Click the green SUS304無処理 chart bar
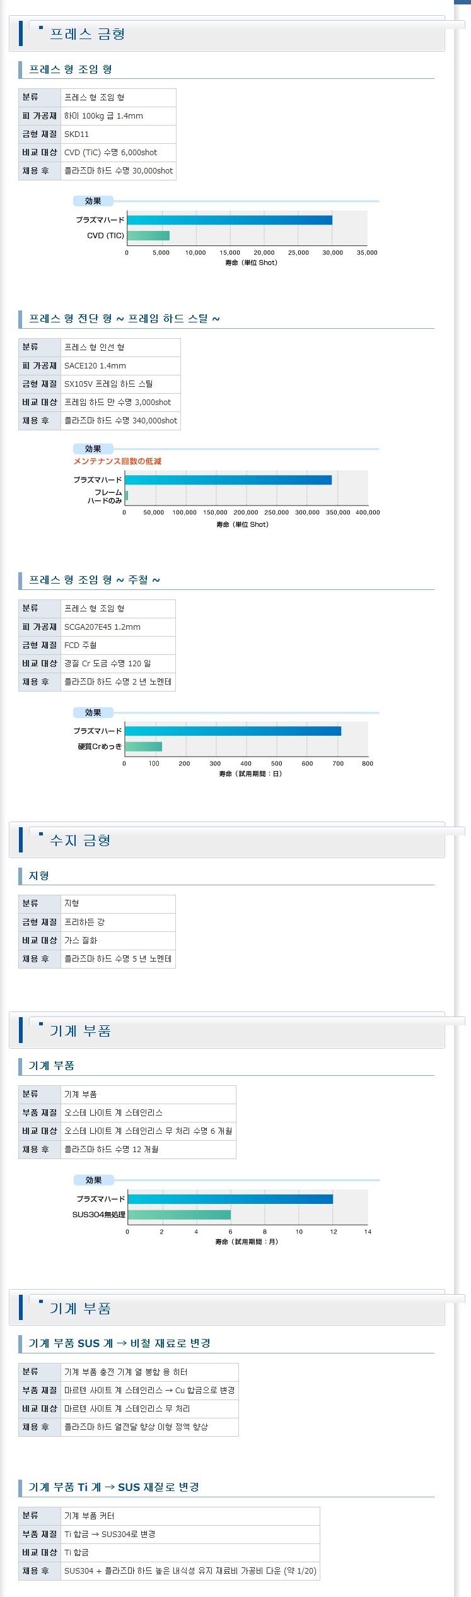This screenshot has width=471, height=1597. click(179, 1215)
